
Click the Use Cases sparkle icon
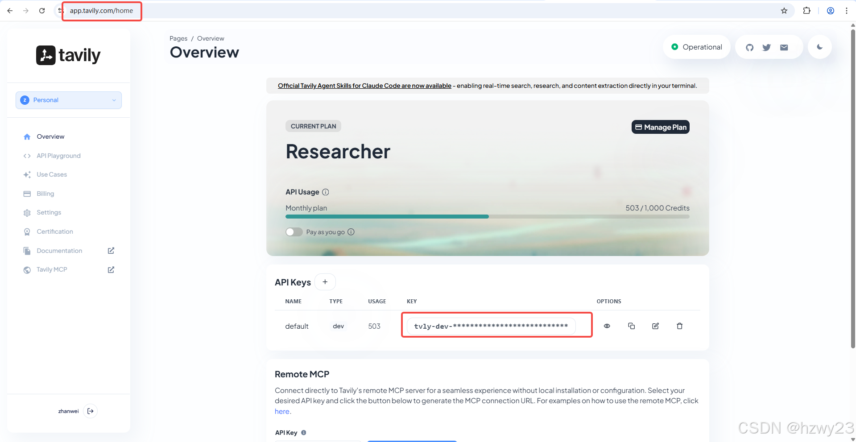(x=27, y=174)
